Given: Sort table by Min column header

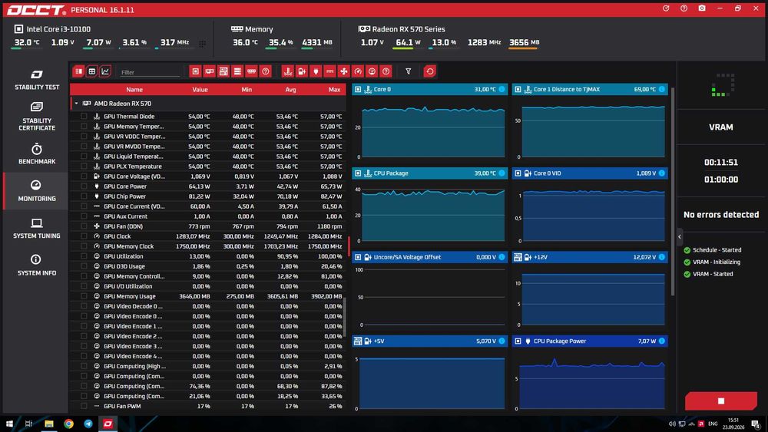Looking at the screenshot, I should [x=247, y=90].
